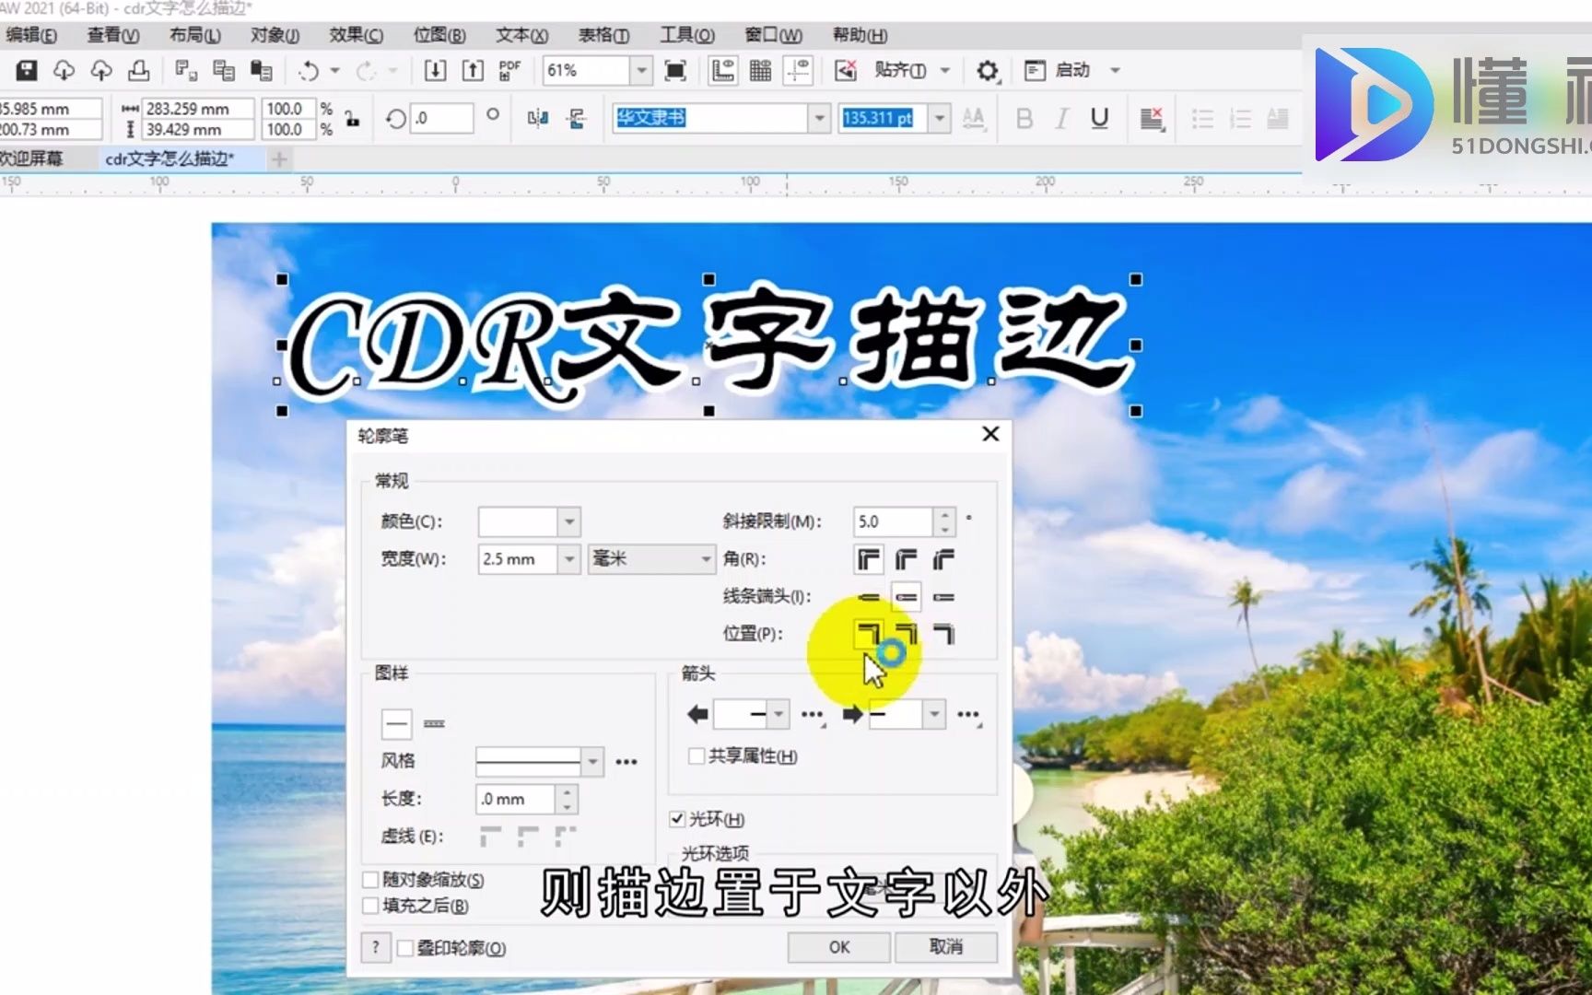Screen dimensions: 1592x995
Task: Toggle Bold text formatting
Action: pyautogui.click(x=1024, y=118)
